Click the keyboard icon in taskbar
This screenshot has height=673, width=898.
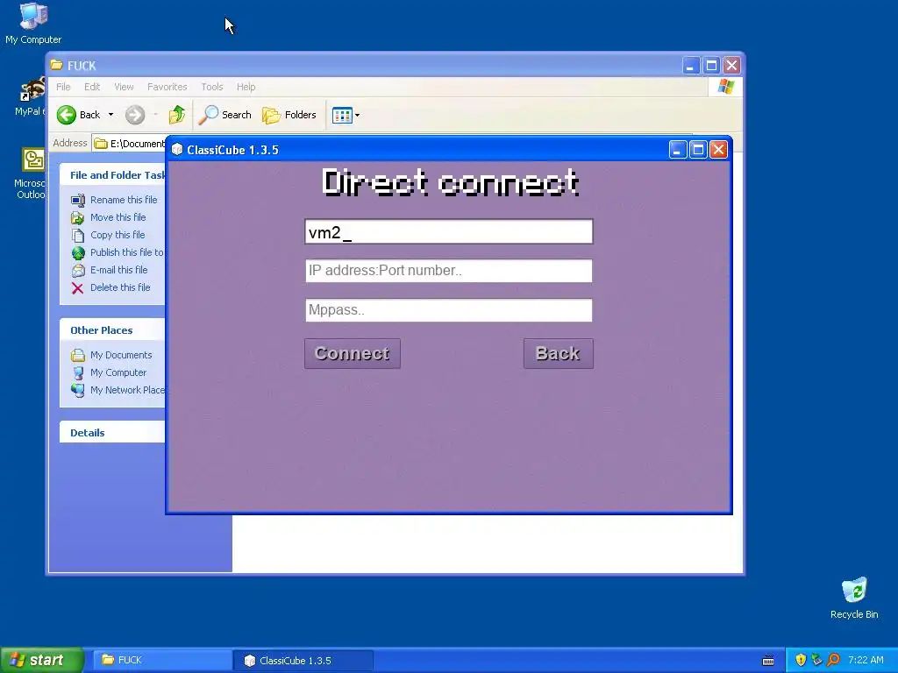coord(768,661)
